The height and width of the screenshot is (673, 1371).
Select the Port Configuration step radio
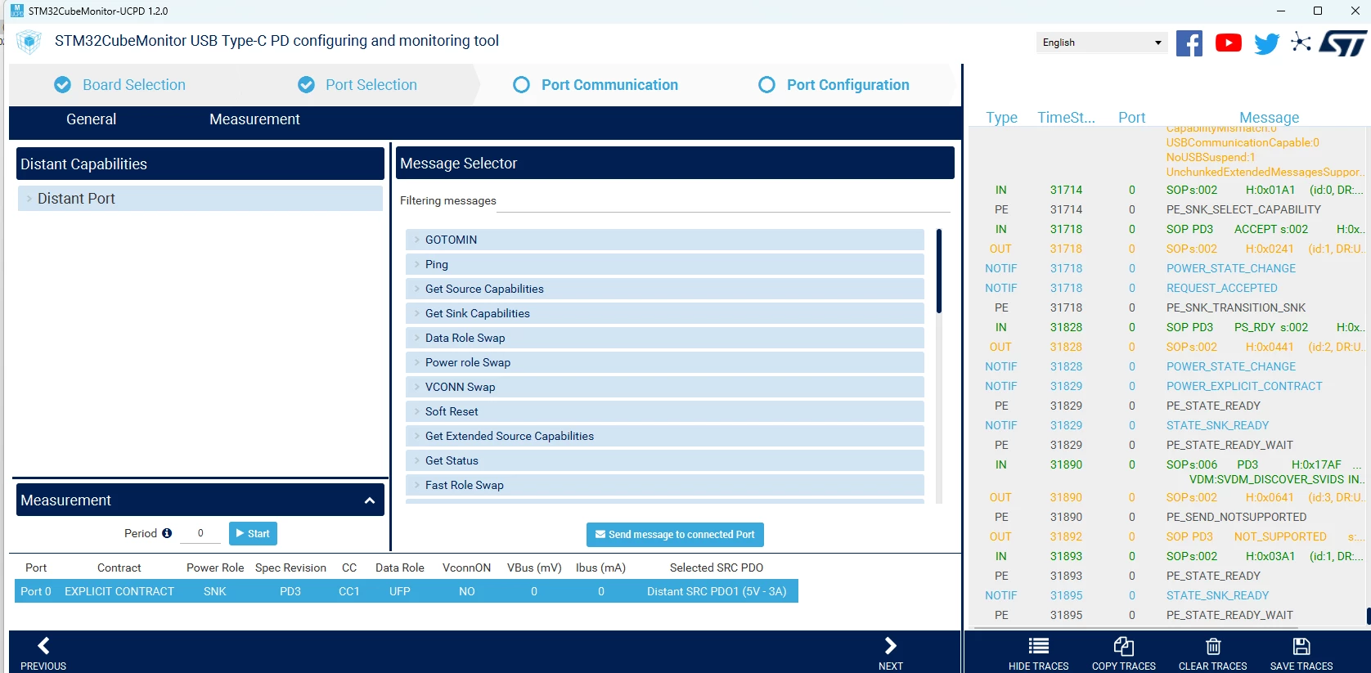pos(766,85)
